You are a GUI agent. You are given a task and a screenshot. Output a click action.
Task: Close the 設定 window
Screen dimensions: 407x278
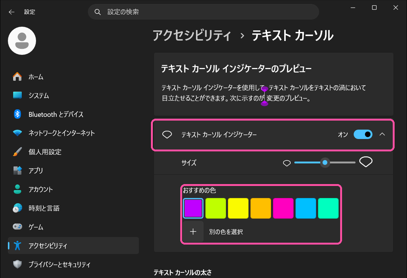click(x=396, y=8)
